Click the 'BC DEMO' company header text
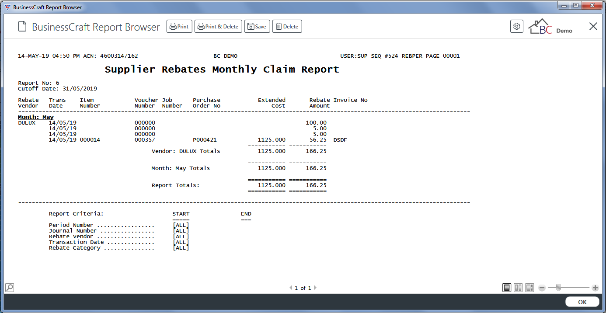This screenshot has width=606, height=313. click(x=225, y=56)
